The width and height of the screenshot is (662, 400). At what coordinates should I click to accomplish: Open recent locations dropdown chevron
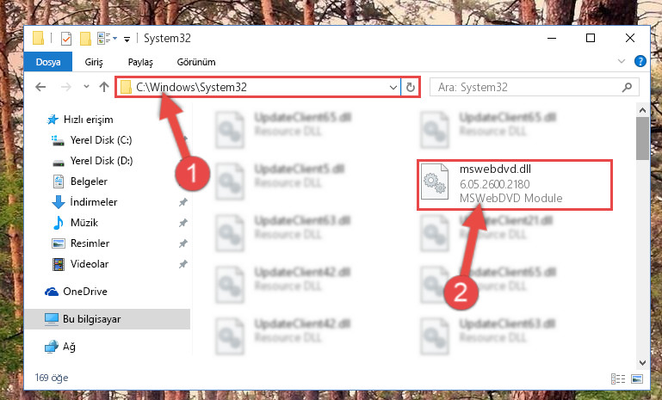tap(86, 87)
